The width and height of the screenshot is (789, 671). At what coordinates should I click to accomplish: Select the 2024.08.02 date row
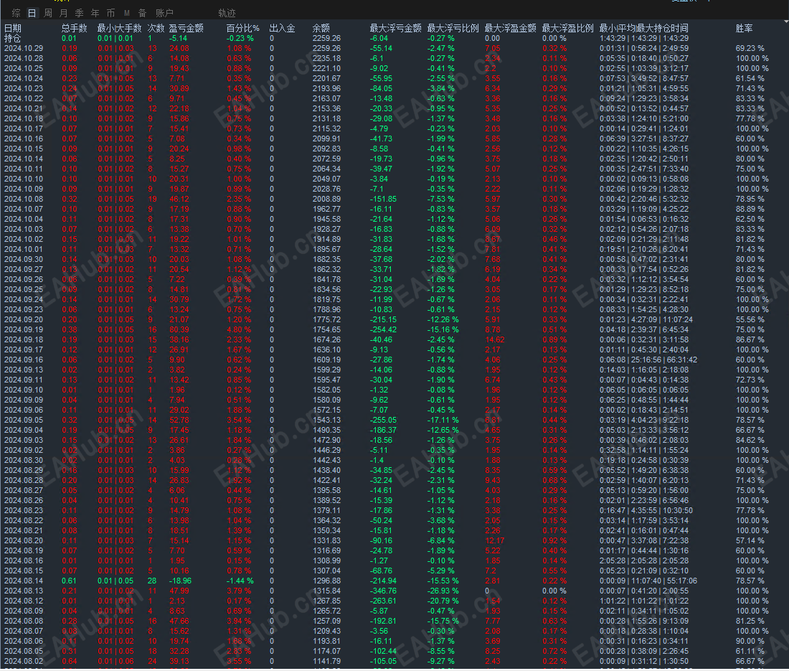(24, 661)
